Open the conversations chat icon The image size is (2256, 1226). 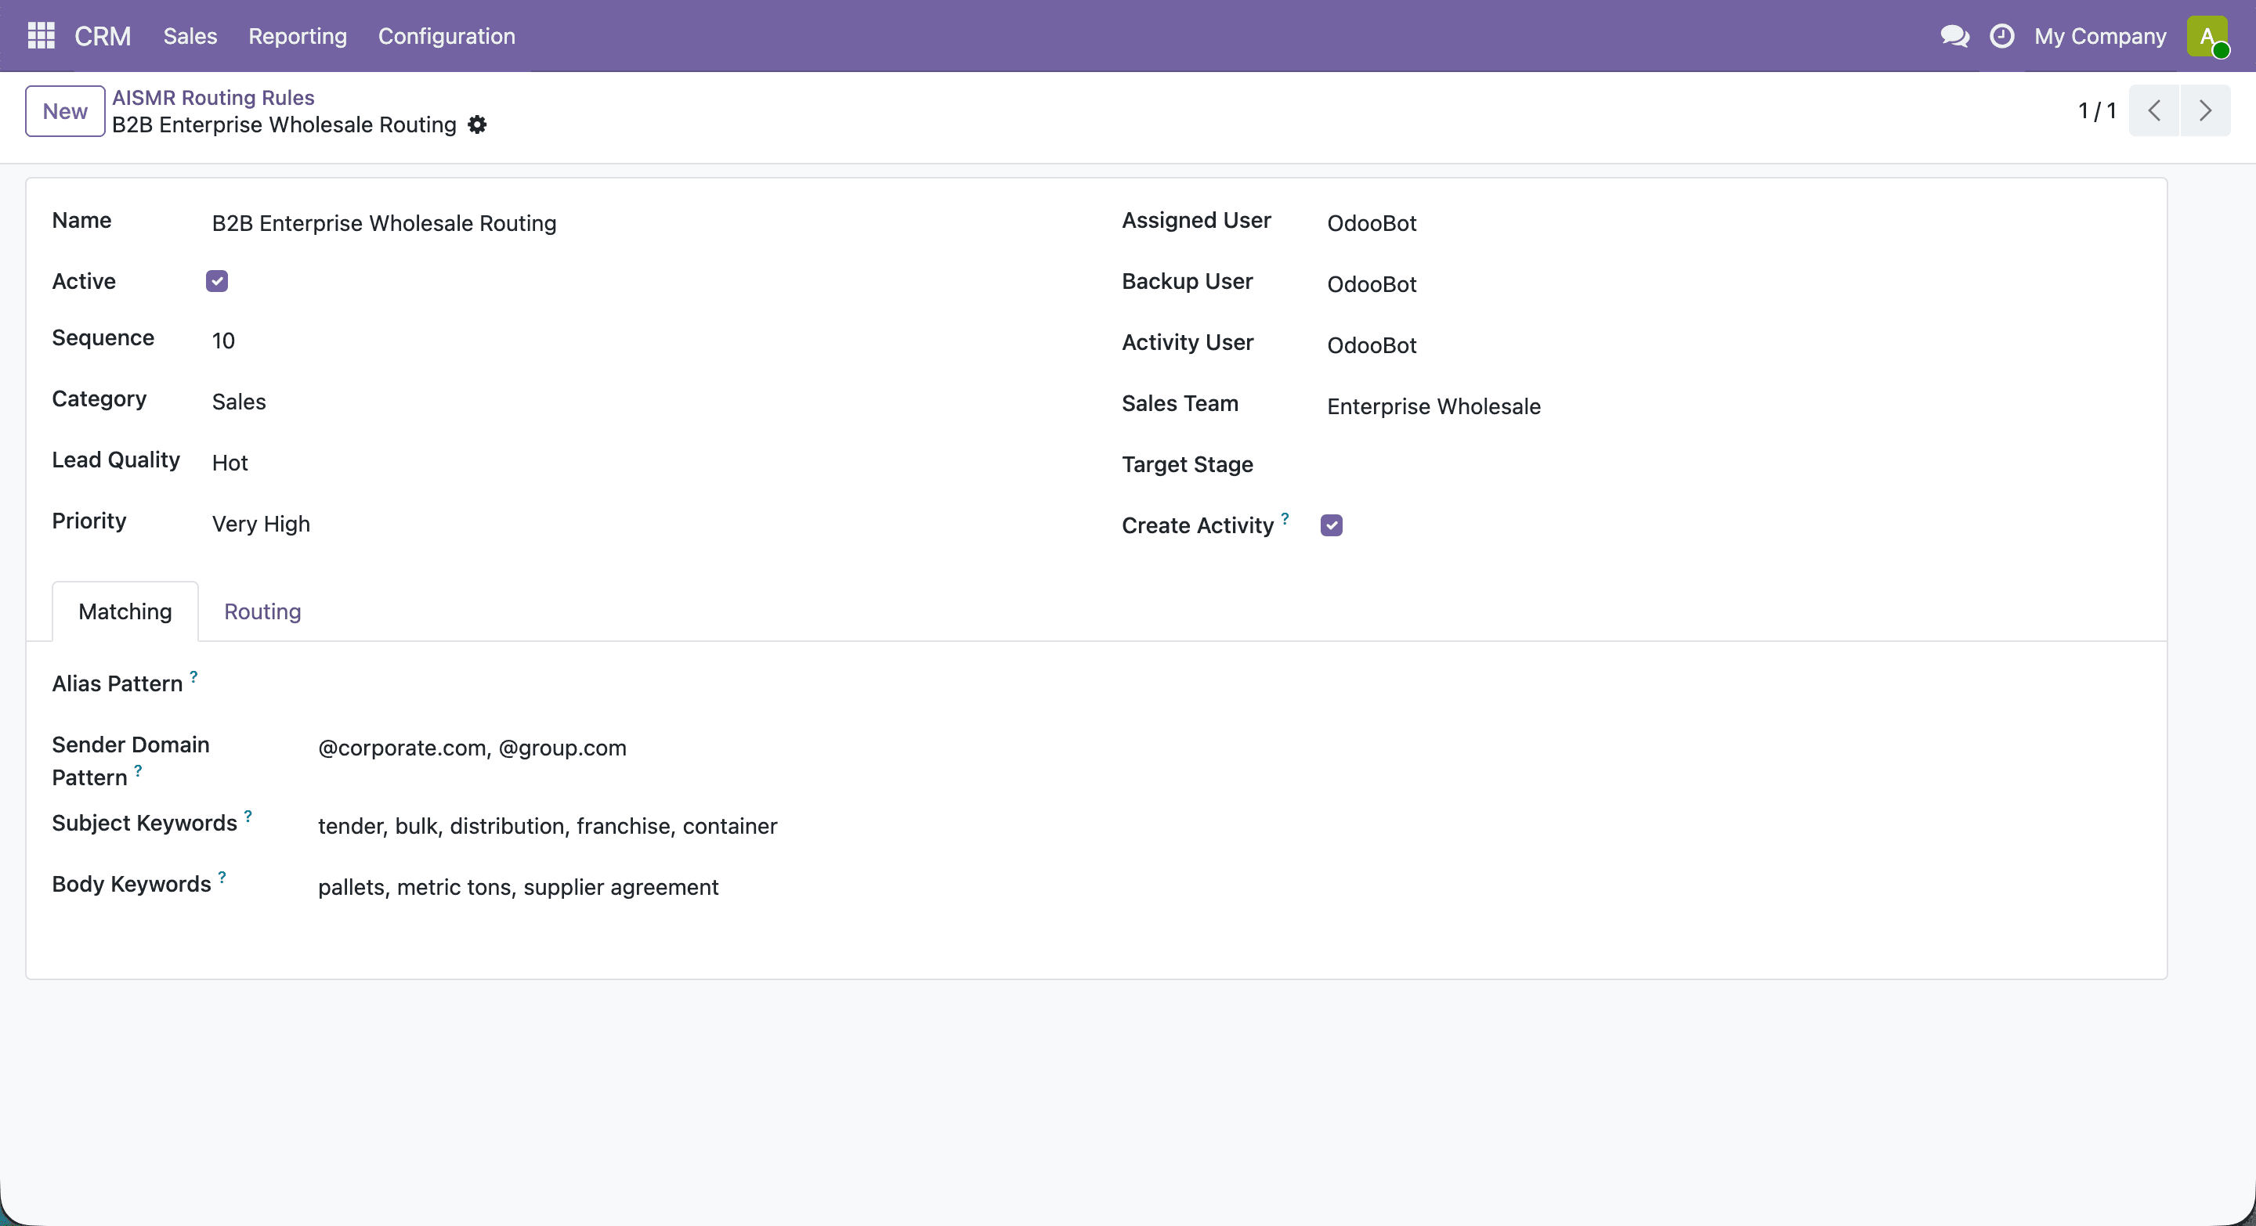point(1954,36)
